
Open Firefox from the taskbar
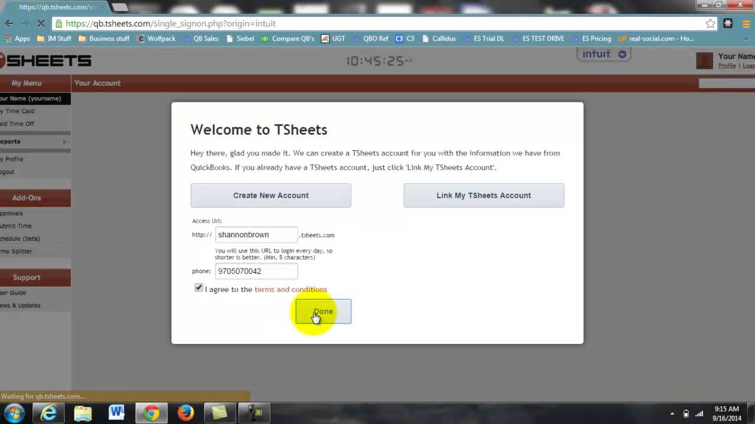(x=185, y=413)
